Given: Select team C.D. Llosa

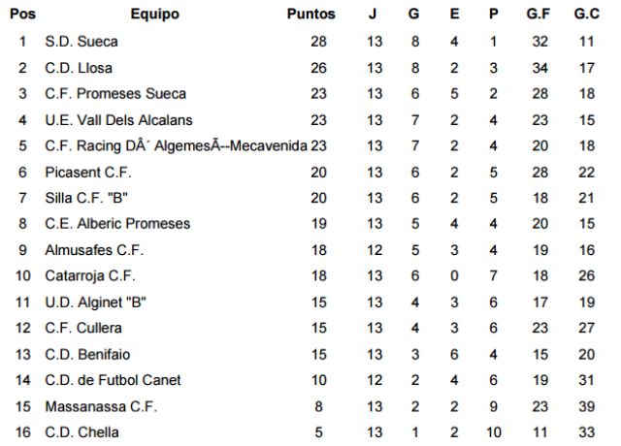Looking at the screenshot, I should [x=79, y=68].
